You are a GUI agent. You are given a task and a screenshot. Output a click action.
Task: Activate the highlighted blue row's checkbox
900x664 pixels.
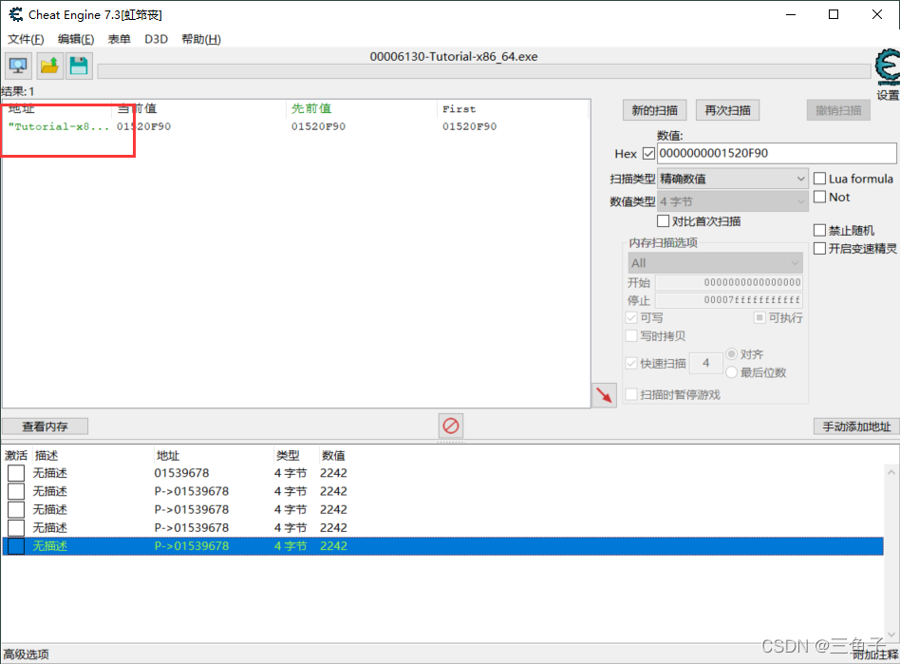pyautogui.click(x=16, y=545)
